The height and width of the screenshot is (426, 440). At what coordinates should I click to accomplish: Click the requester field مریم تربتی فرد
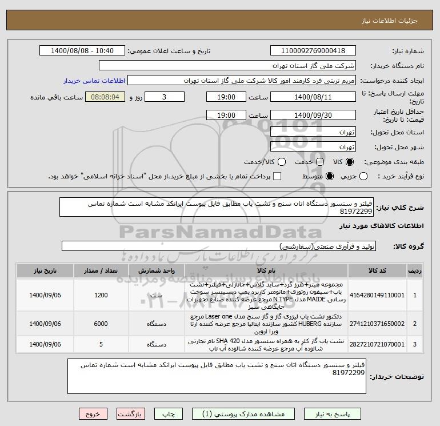(242, 80)
